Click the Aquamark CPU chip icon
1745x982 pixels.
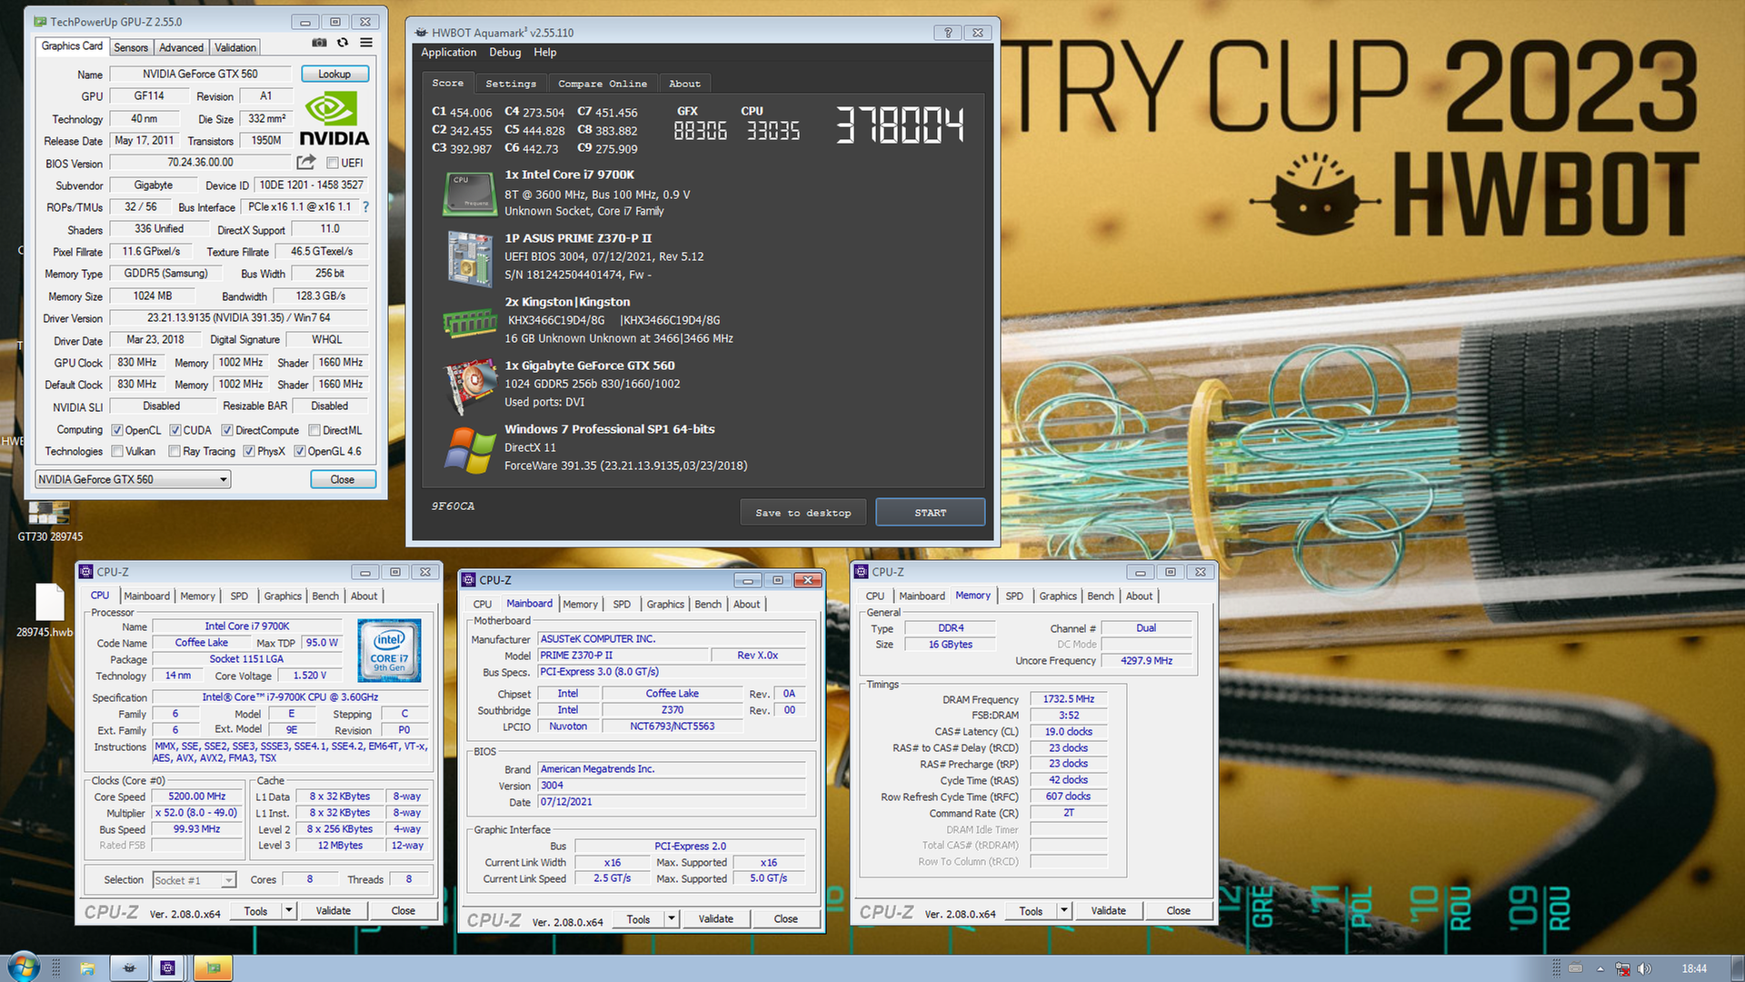point(468,194)
